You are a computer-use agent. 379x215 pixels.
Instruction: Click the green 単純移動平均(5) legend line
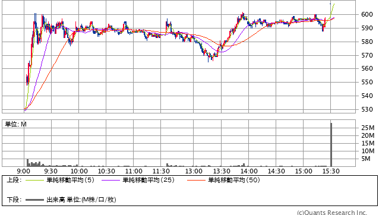[34, 180]
